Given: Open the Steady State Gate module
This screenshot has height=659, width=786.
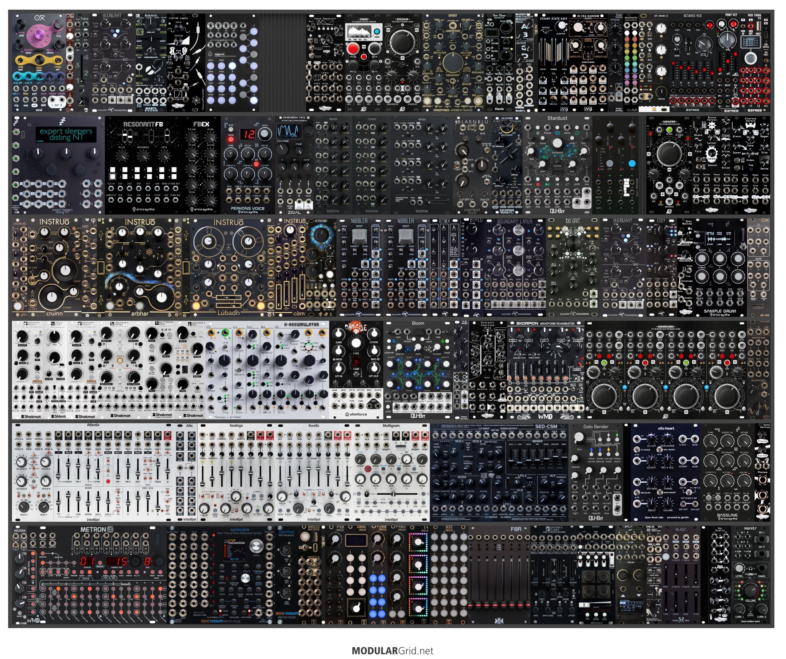Looking at the screenshot, I should coord(554,63).
